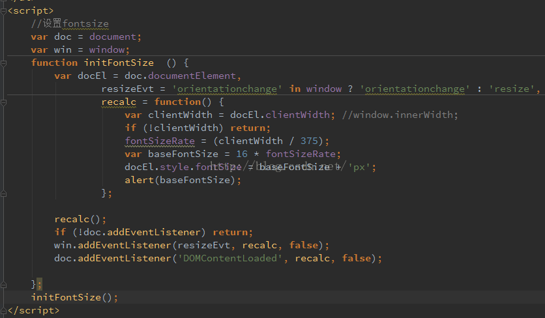Collapse the initFontSize function fold marker
This screenshot has width=545, height=318.
pyautogui.click(x=3, y=63)
